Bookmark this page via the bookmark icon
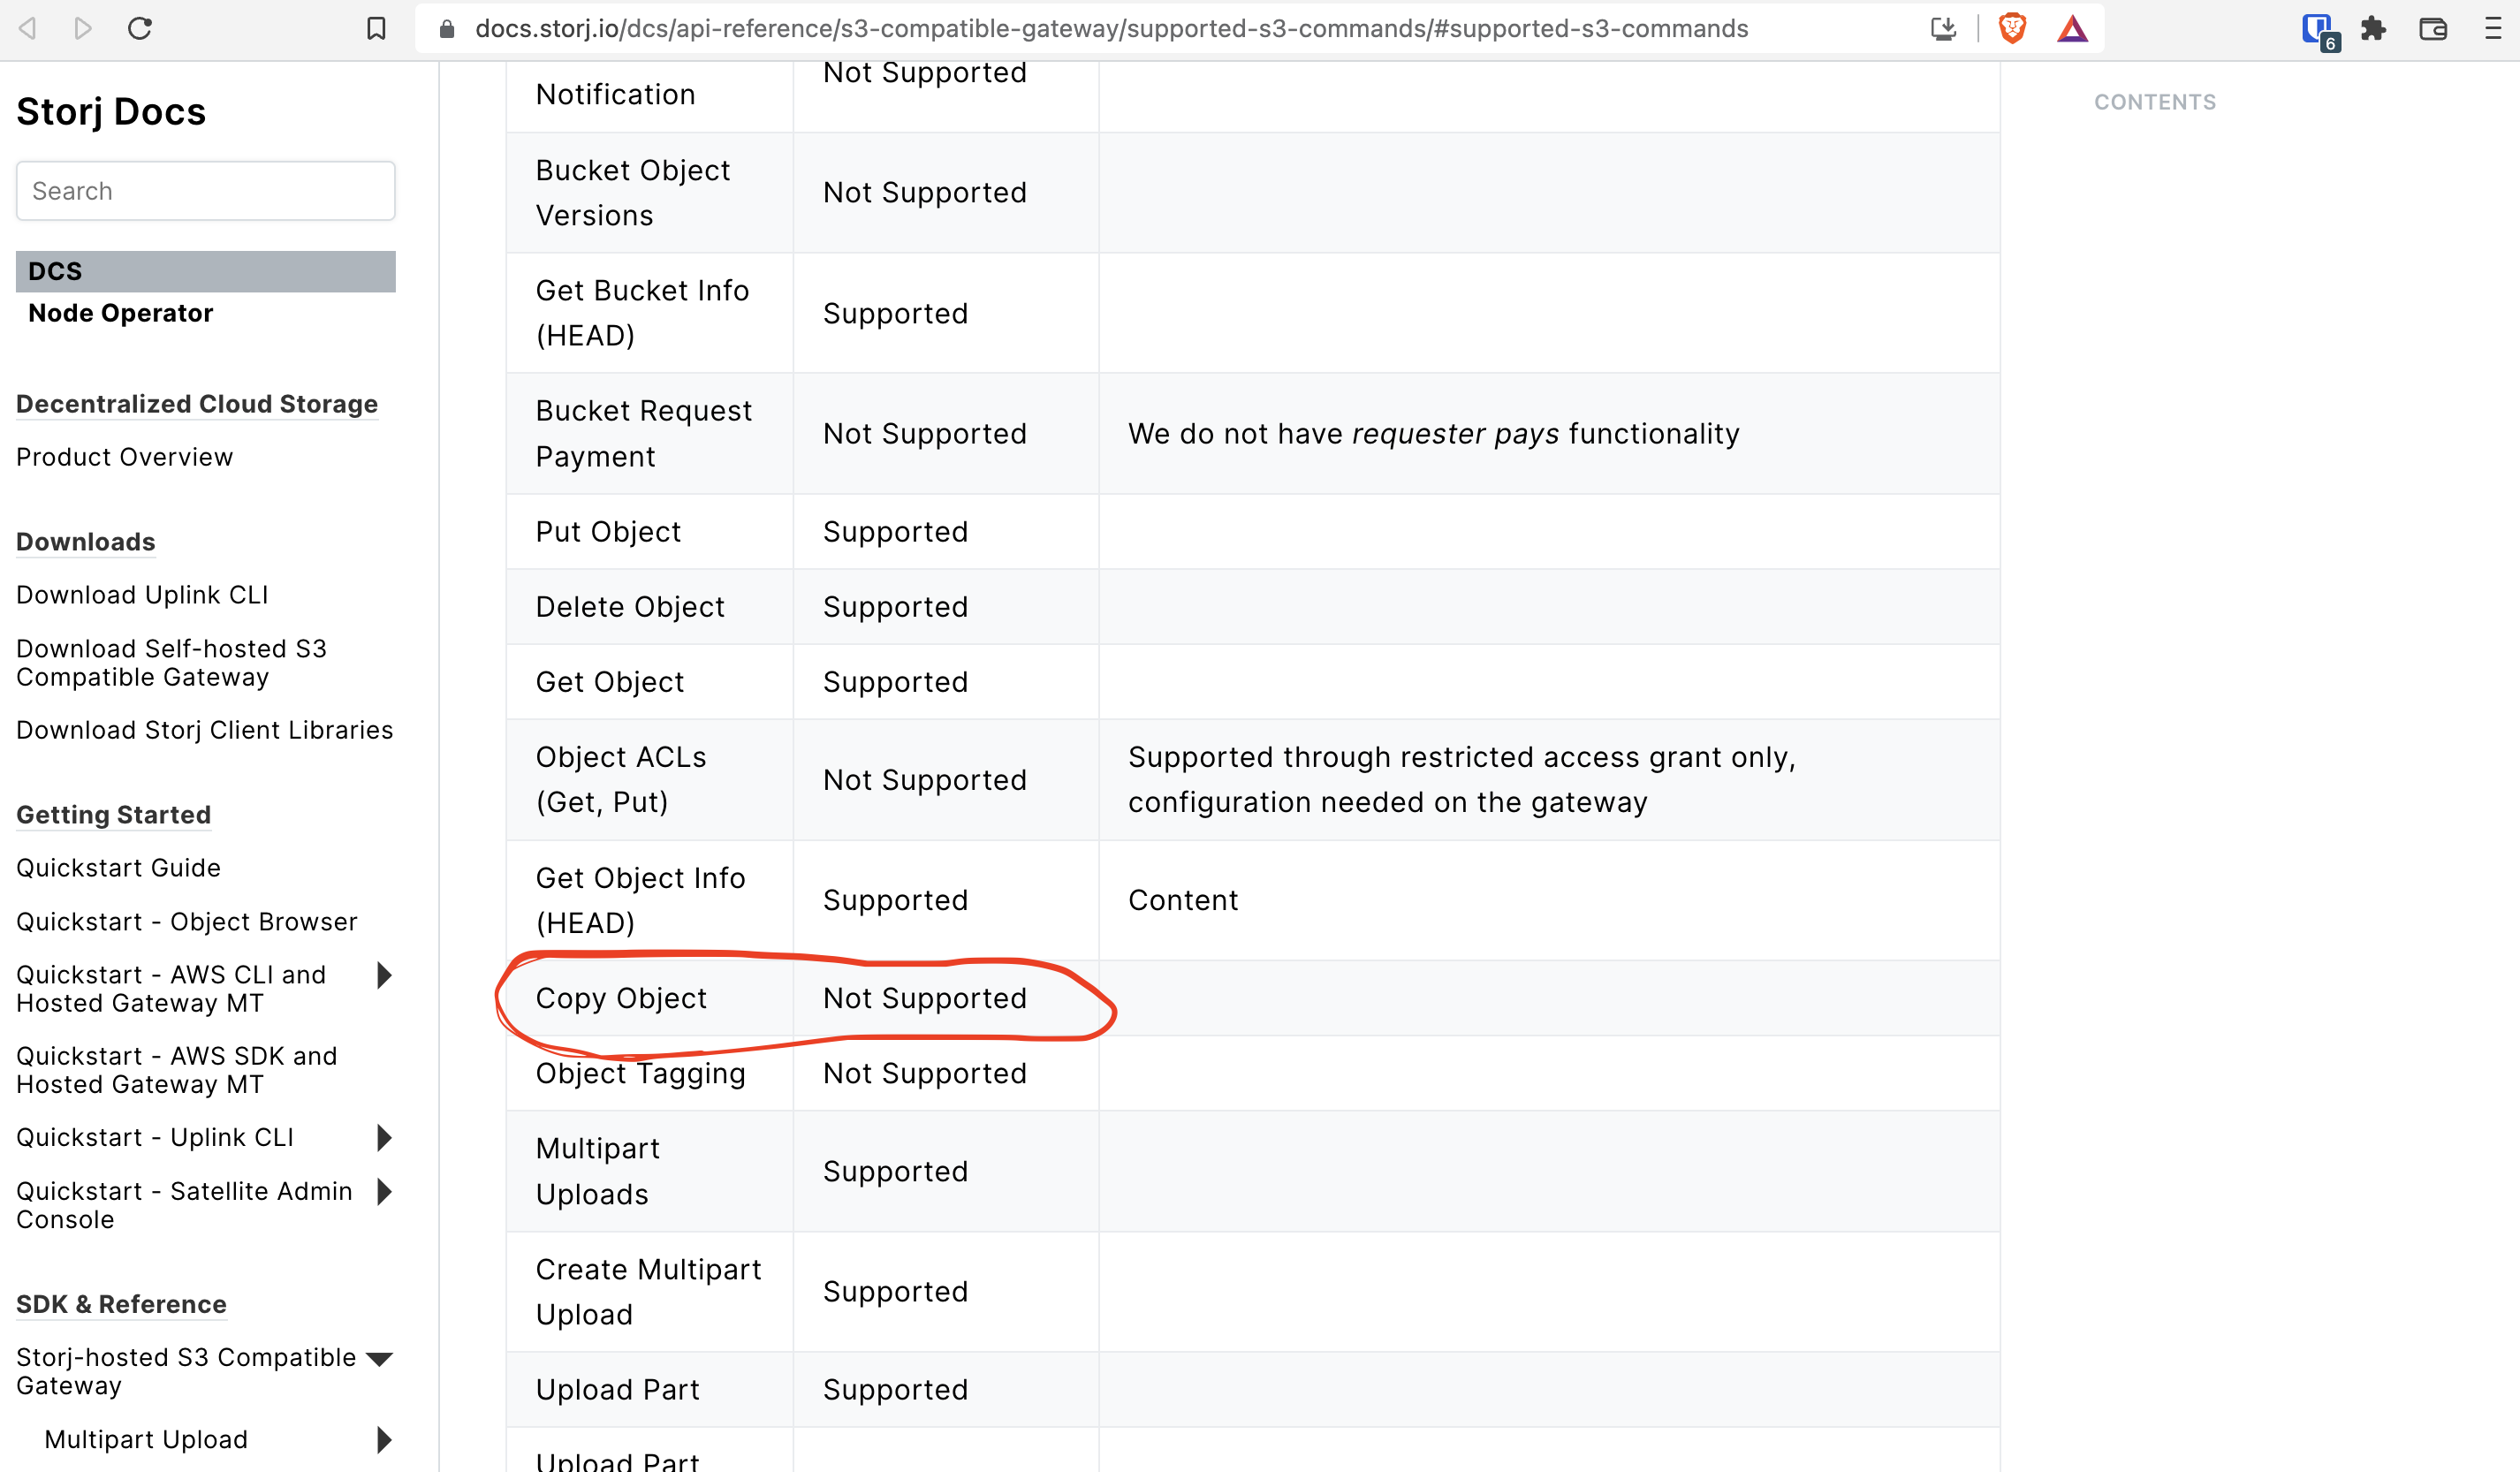Screen dimensions: 2520x1472 [375, 28]
